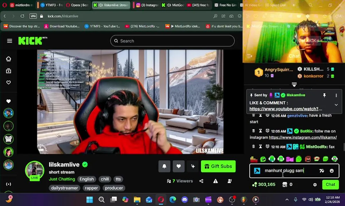Viewport: 345px width, 206px height.
Task: Click the Kick search field
Action: [172, 41]
